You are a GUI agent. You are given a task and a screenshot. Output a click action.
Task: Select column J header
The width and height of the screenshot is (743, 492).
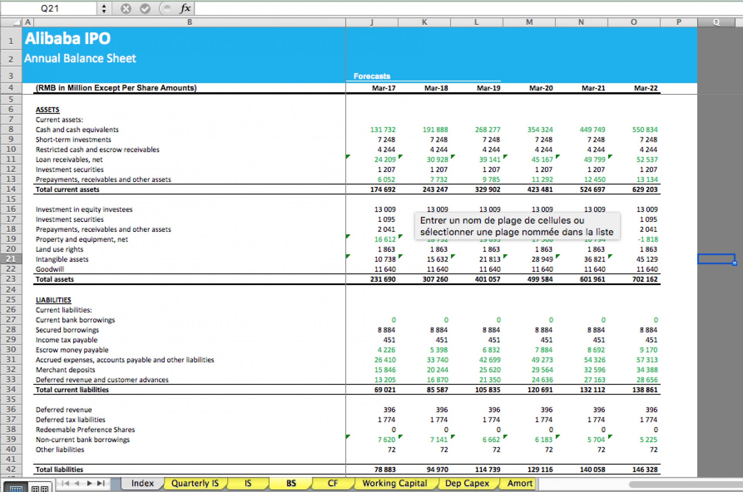[x=372, y=22]
